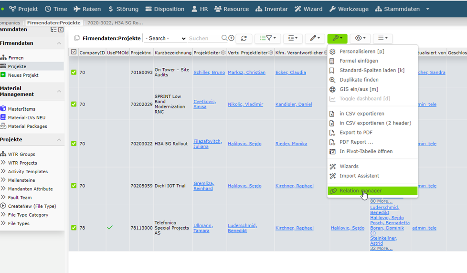Collapse the Material Management section

[x=59, y=91]
